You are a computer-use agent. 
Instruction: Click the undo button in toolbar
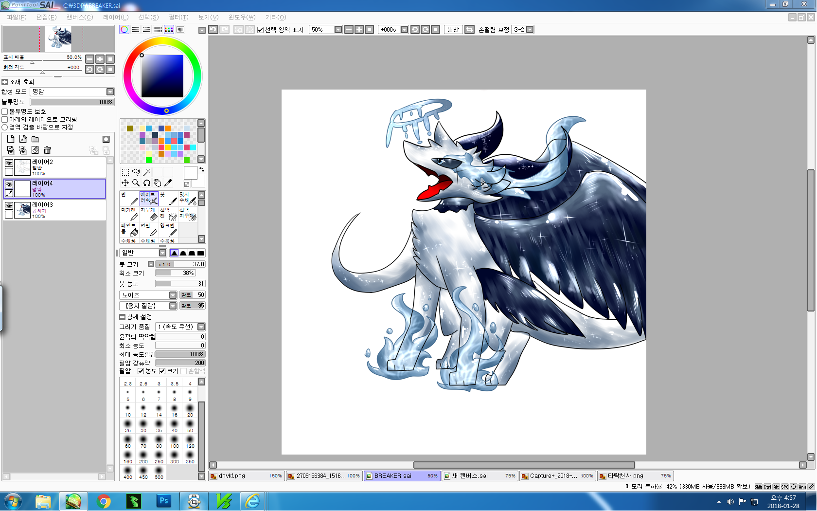[213, 30]
